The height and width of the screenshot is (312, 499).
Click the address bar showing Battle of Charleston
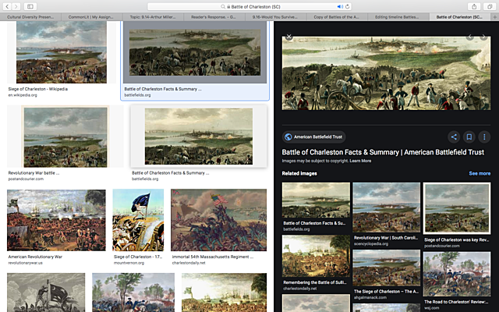249,6
